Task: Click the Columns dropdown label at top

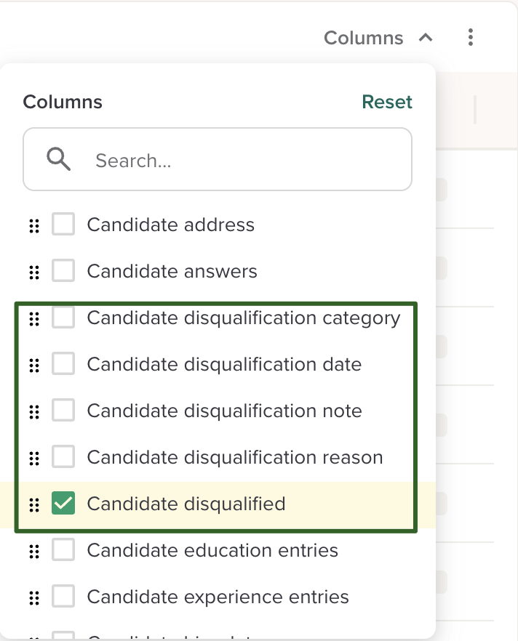Action: pos(363,38)
